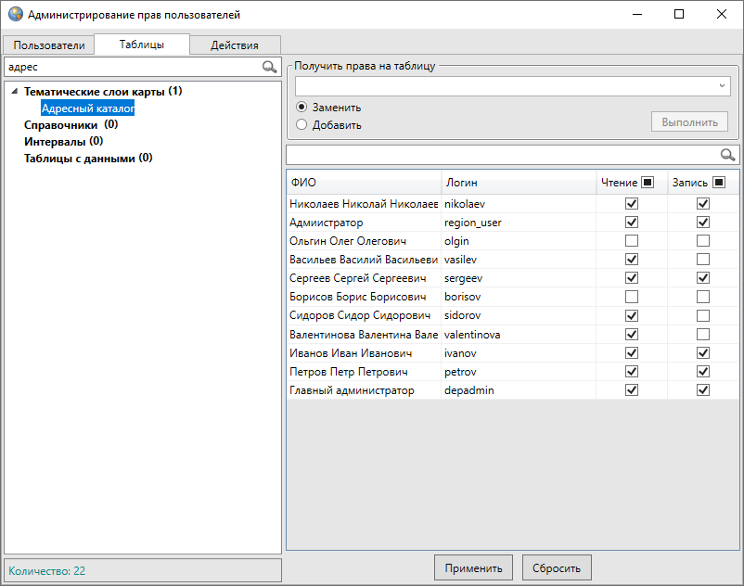744x586 pixels.
Task: Click the magnifier icon above the users table
Action: click(728, 155)
